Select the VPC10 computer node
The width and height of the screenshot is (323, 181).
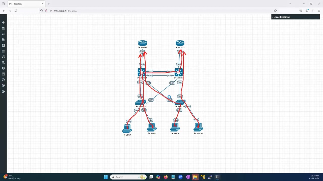click(x=198, y=127)
